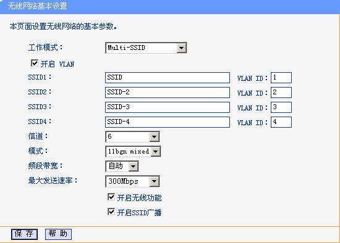The height and width of the screenshot is (243, 340).
Task: Open the 工作模式 Multi-SSID dropdown
Action: click(x=146, y=48)
